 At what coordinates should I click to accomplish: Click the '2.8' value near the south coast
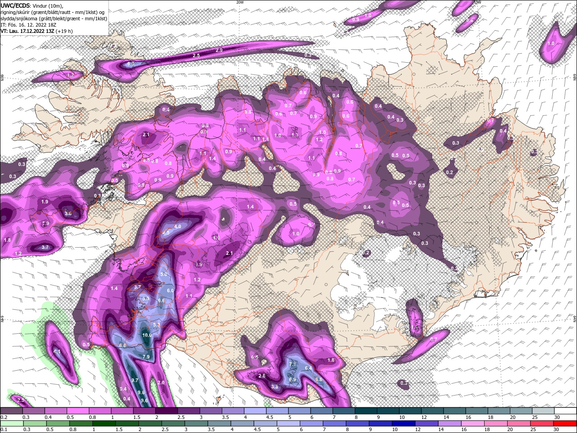pos(261,376)
